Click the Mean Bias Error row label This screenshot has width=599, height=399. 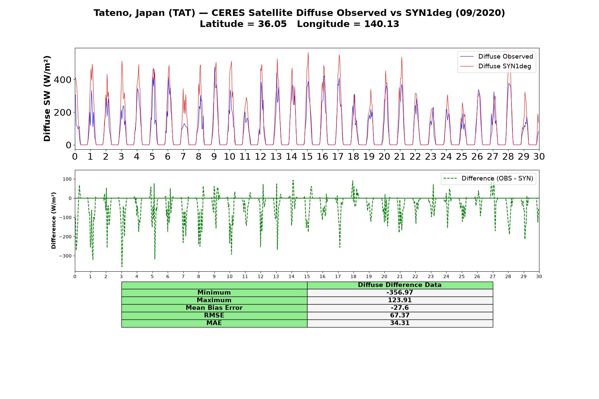(214, 308)
